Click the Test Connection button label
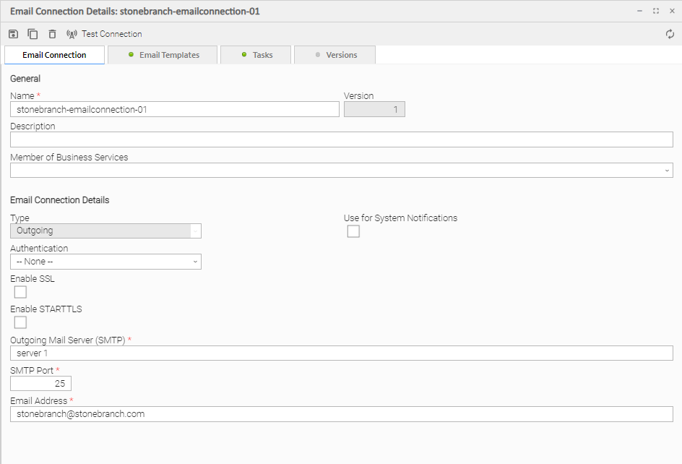682x464 pixels. click(112, 34)
